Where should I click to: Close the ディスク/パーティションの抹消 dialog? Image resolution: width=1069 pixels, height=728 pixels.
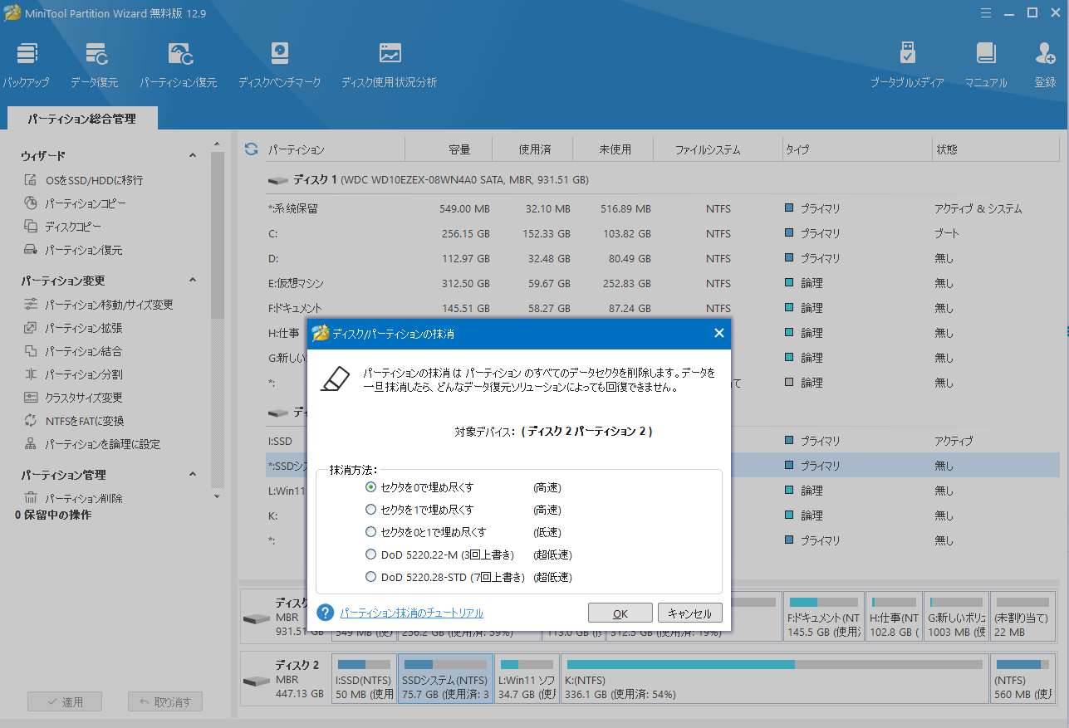pos(719,334)
